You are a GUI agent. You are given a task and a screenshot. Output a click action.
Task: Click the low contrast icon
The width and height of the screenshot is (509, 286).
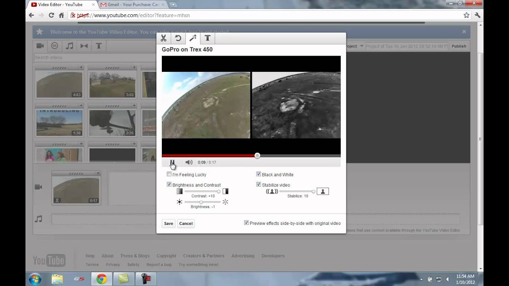pyautogui.click(x=180, y=191)
